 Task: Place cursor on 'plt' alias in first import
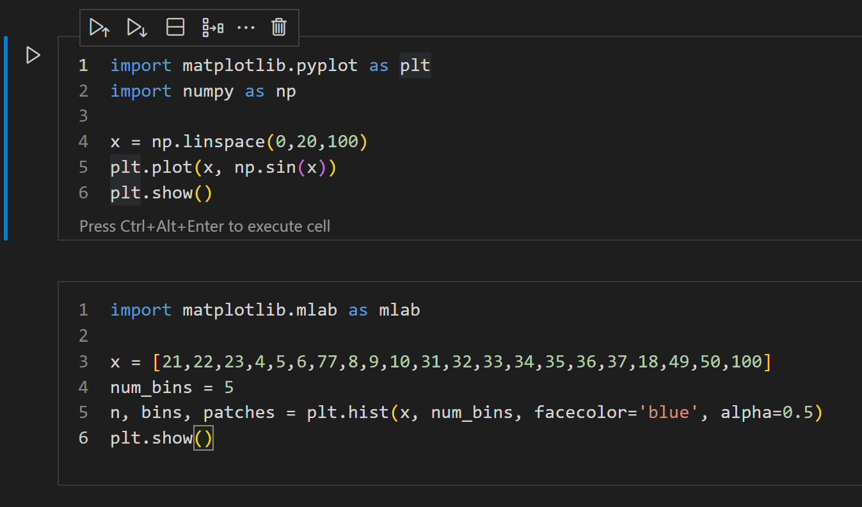coord(415,66)
